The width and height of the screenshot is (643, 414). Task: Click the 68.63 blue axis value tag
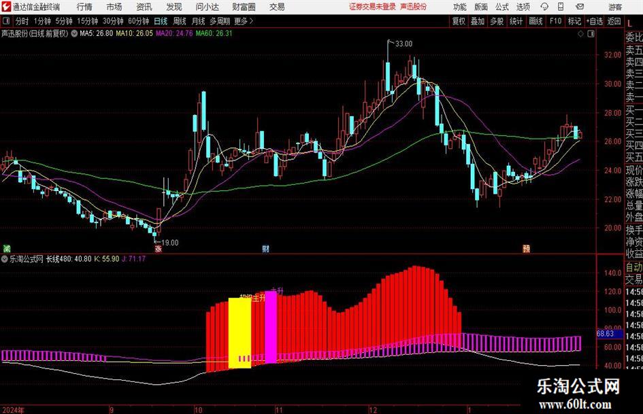pos(610,334)
